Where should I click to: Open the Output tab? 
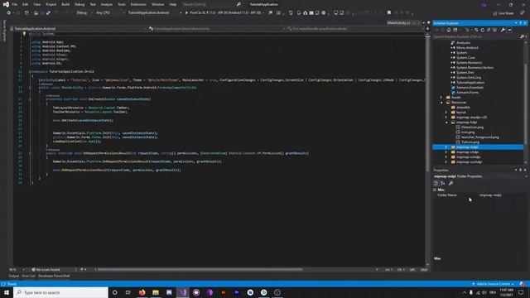point(14,276)
